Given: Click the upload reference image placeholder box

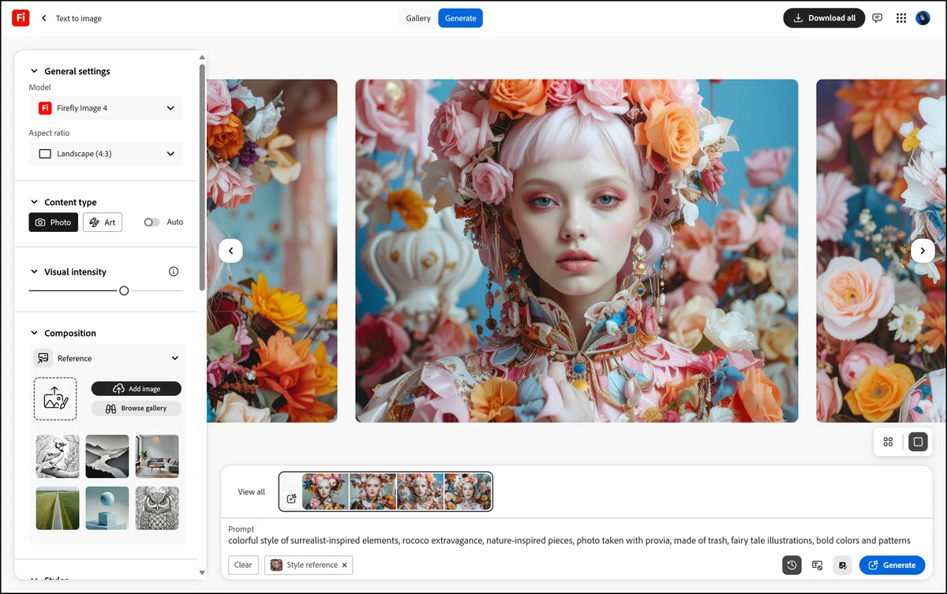Looking at the screenshot, I should [55, 398].
